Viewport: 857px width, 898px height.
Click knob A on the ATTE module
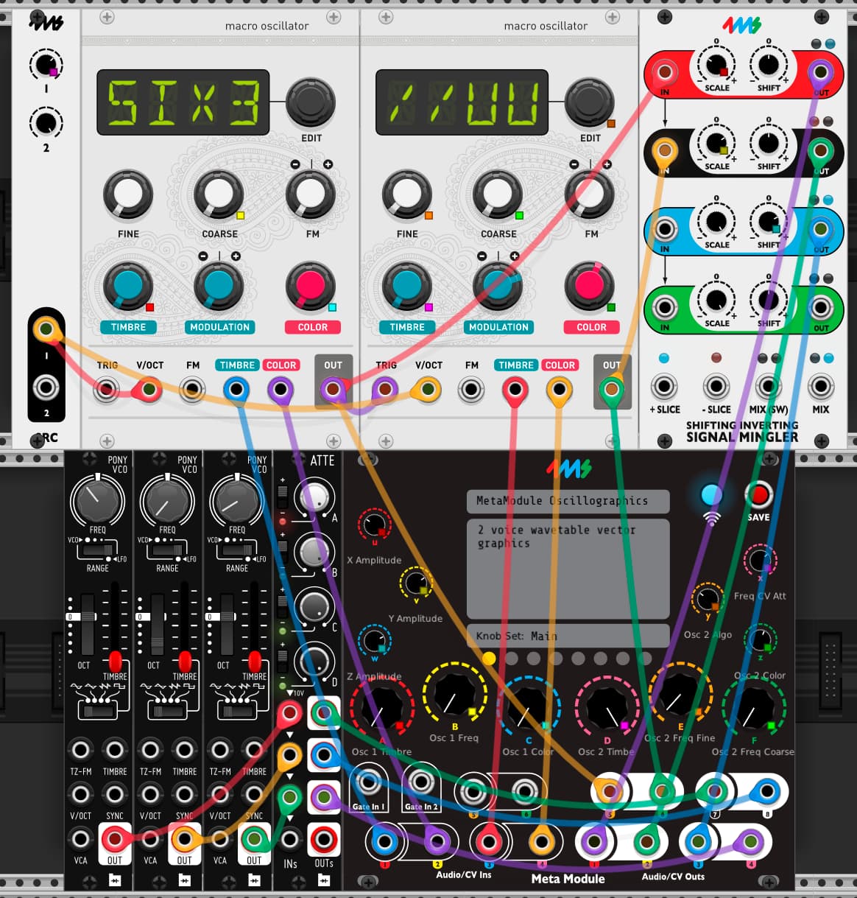(314, 496)
